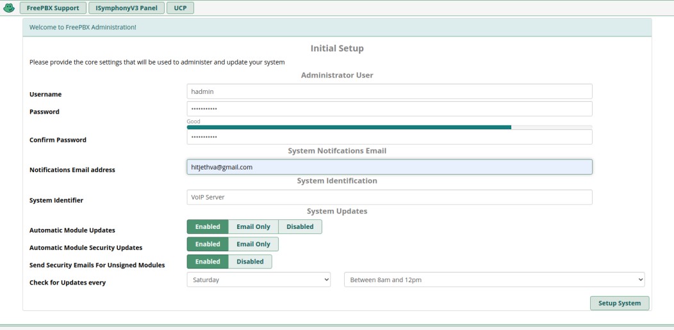Viewport: 674px width, 330px height.
Task: Click the Username input field
Action: pos(389,91)
